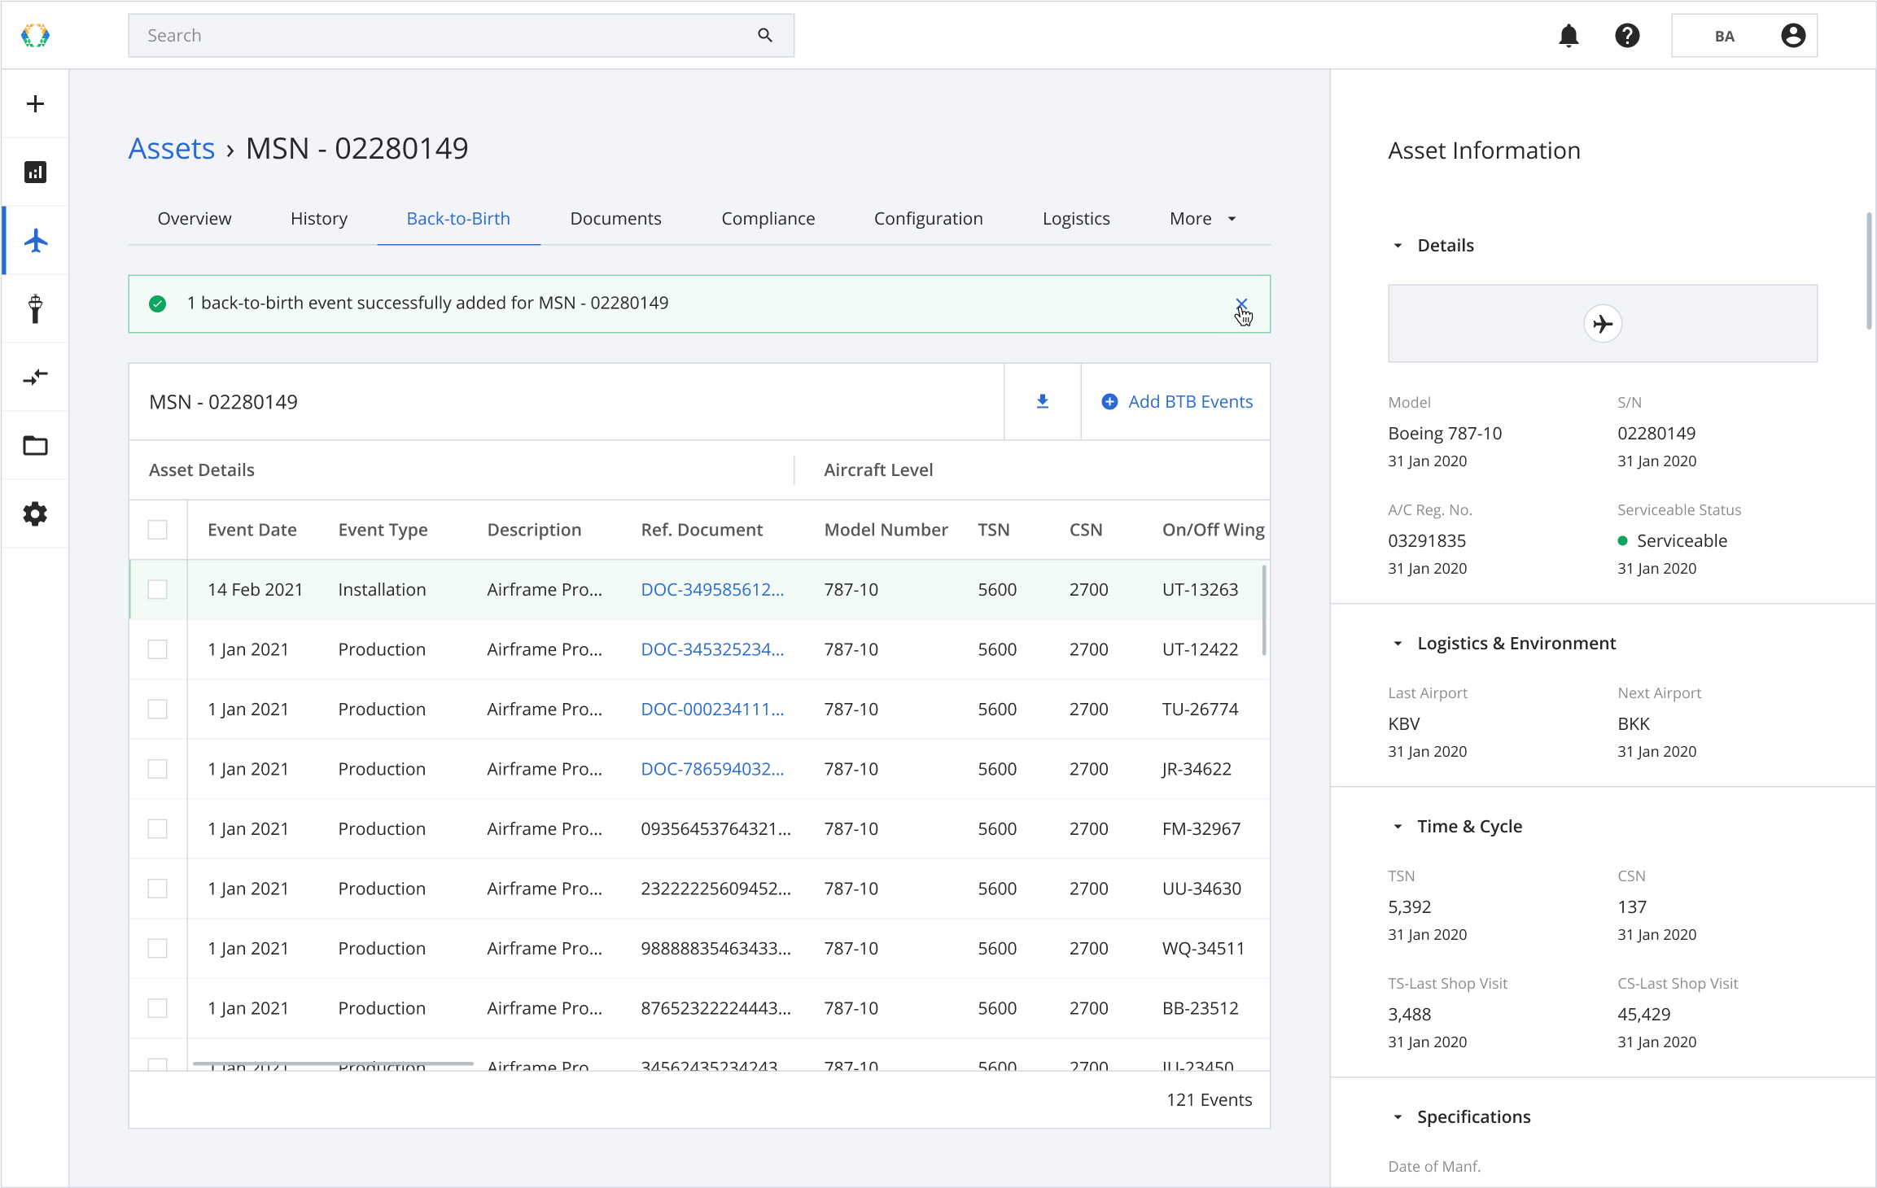This screenshot has width=1877, height=1188.
Task: Collapse the Specifications section
Action: [1398, 1117]
